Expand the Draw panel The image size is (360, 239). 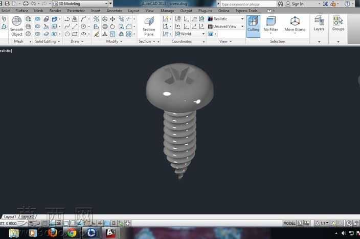(x=77, y=41)
